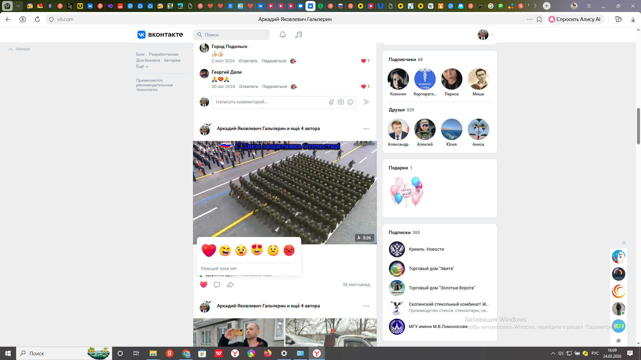
Task: Toggle like on Георгий Дели comment
Action: coord(364,87)
